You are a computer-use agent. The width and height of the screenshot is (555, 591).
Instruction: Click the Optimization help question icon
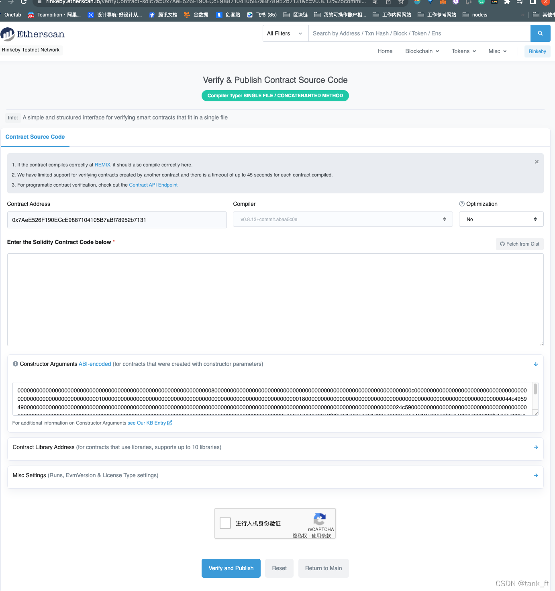click(x=461, y=204)
